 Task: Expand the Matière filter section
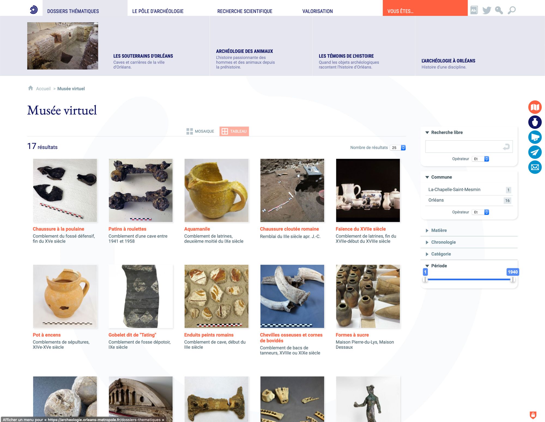point(439,230)
